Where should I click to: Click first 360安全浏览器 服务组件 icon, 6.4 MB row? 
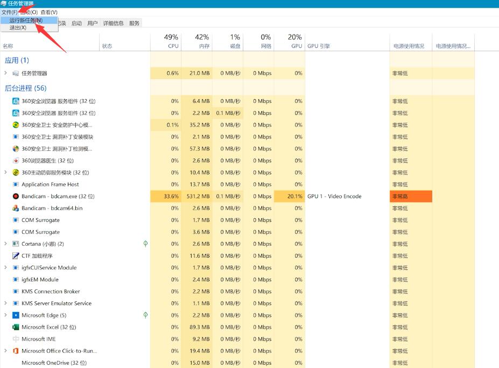point(16,101)
